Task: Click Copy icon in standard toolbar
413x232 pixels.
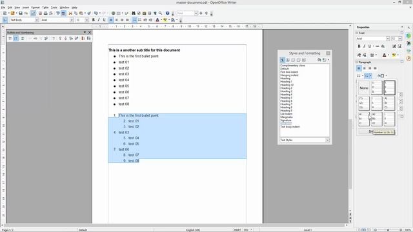Action: click(x=76, y=13)
